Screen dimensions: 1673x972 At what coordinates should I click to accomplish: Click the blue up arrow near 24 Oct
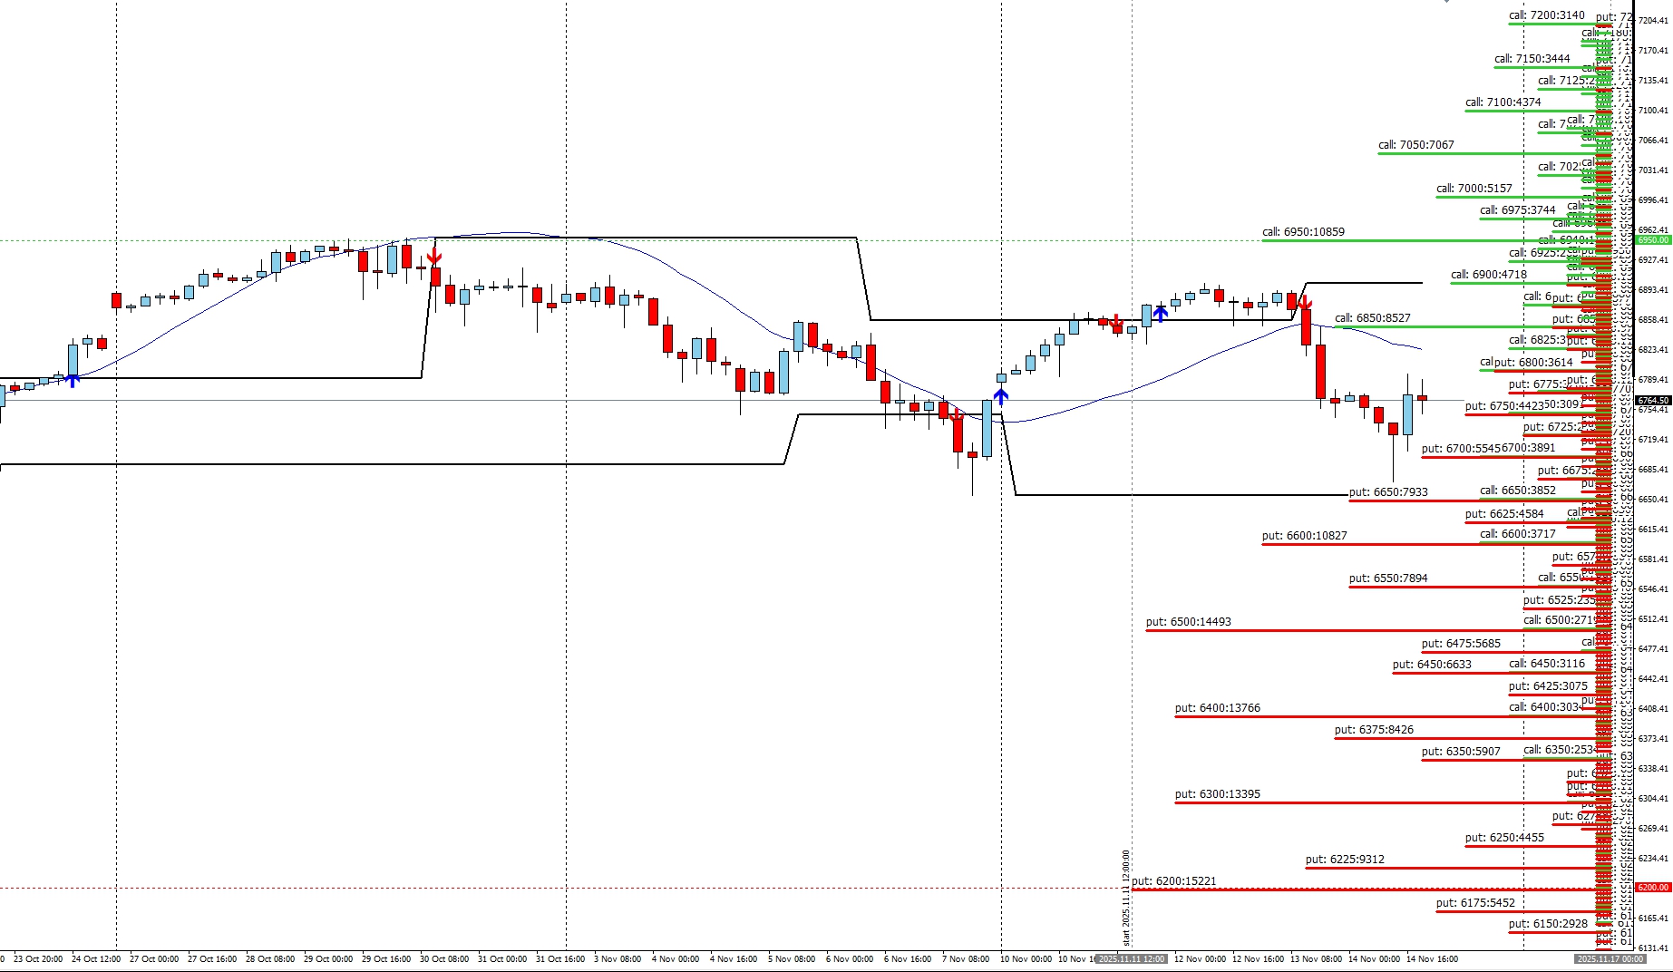(73, 380)
